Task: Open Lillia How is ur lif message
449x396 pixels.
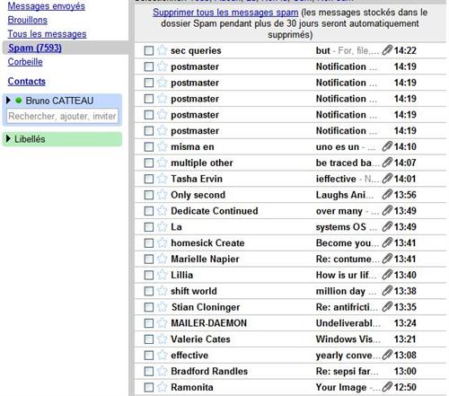Action: tap(290, 275)
